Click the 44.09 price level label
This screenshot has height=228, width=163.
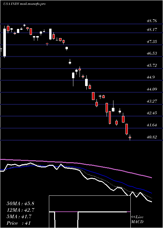[x=152, y=89]
